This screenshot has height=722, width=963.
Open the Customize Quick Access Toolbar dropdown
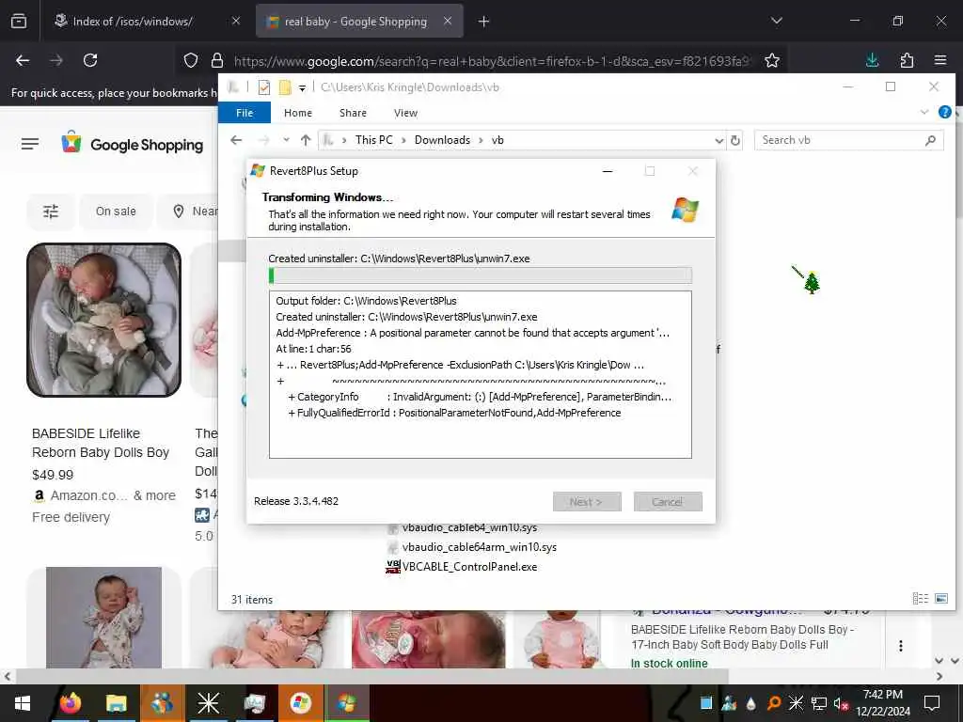pos(302,87)
